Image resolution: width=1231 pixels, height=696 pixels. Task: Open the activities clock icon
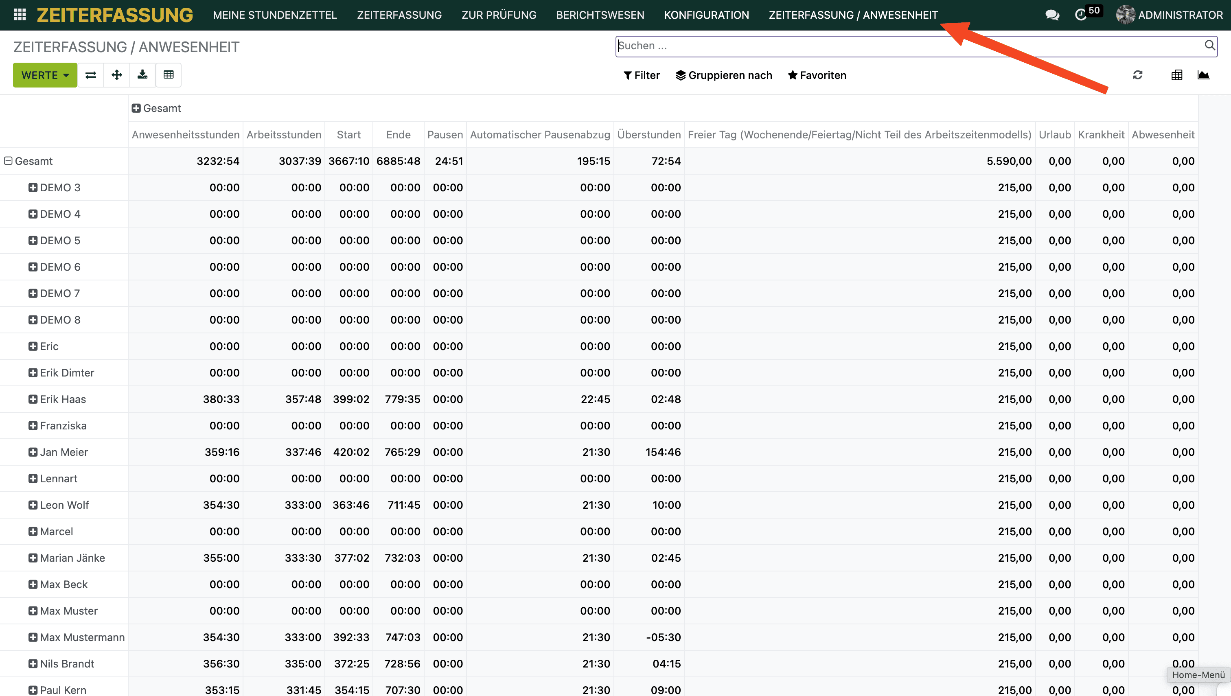[1080, 15]
